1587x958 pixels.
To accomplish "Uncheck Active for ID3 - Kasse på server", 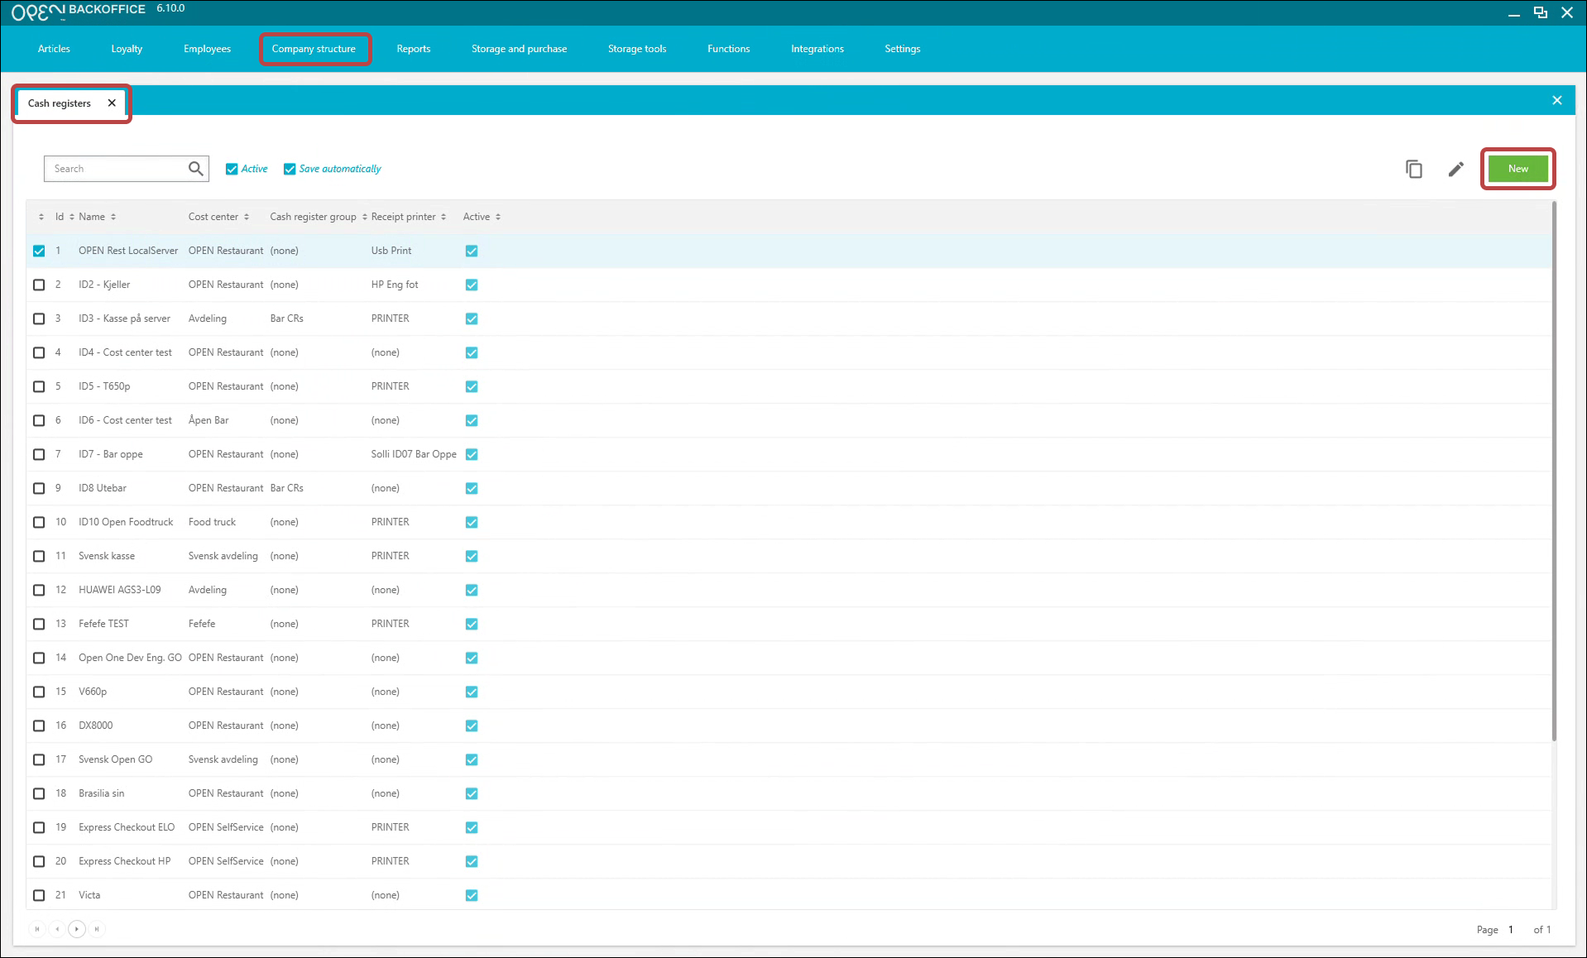I will click(x=472, y=319).
